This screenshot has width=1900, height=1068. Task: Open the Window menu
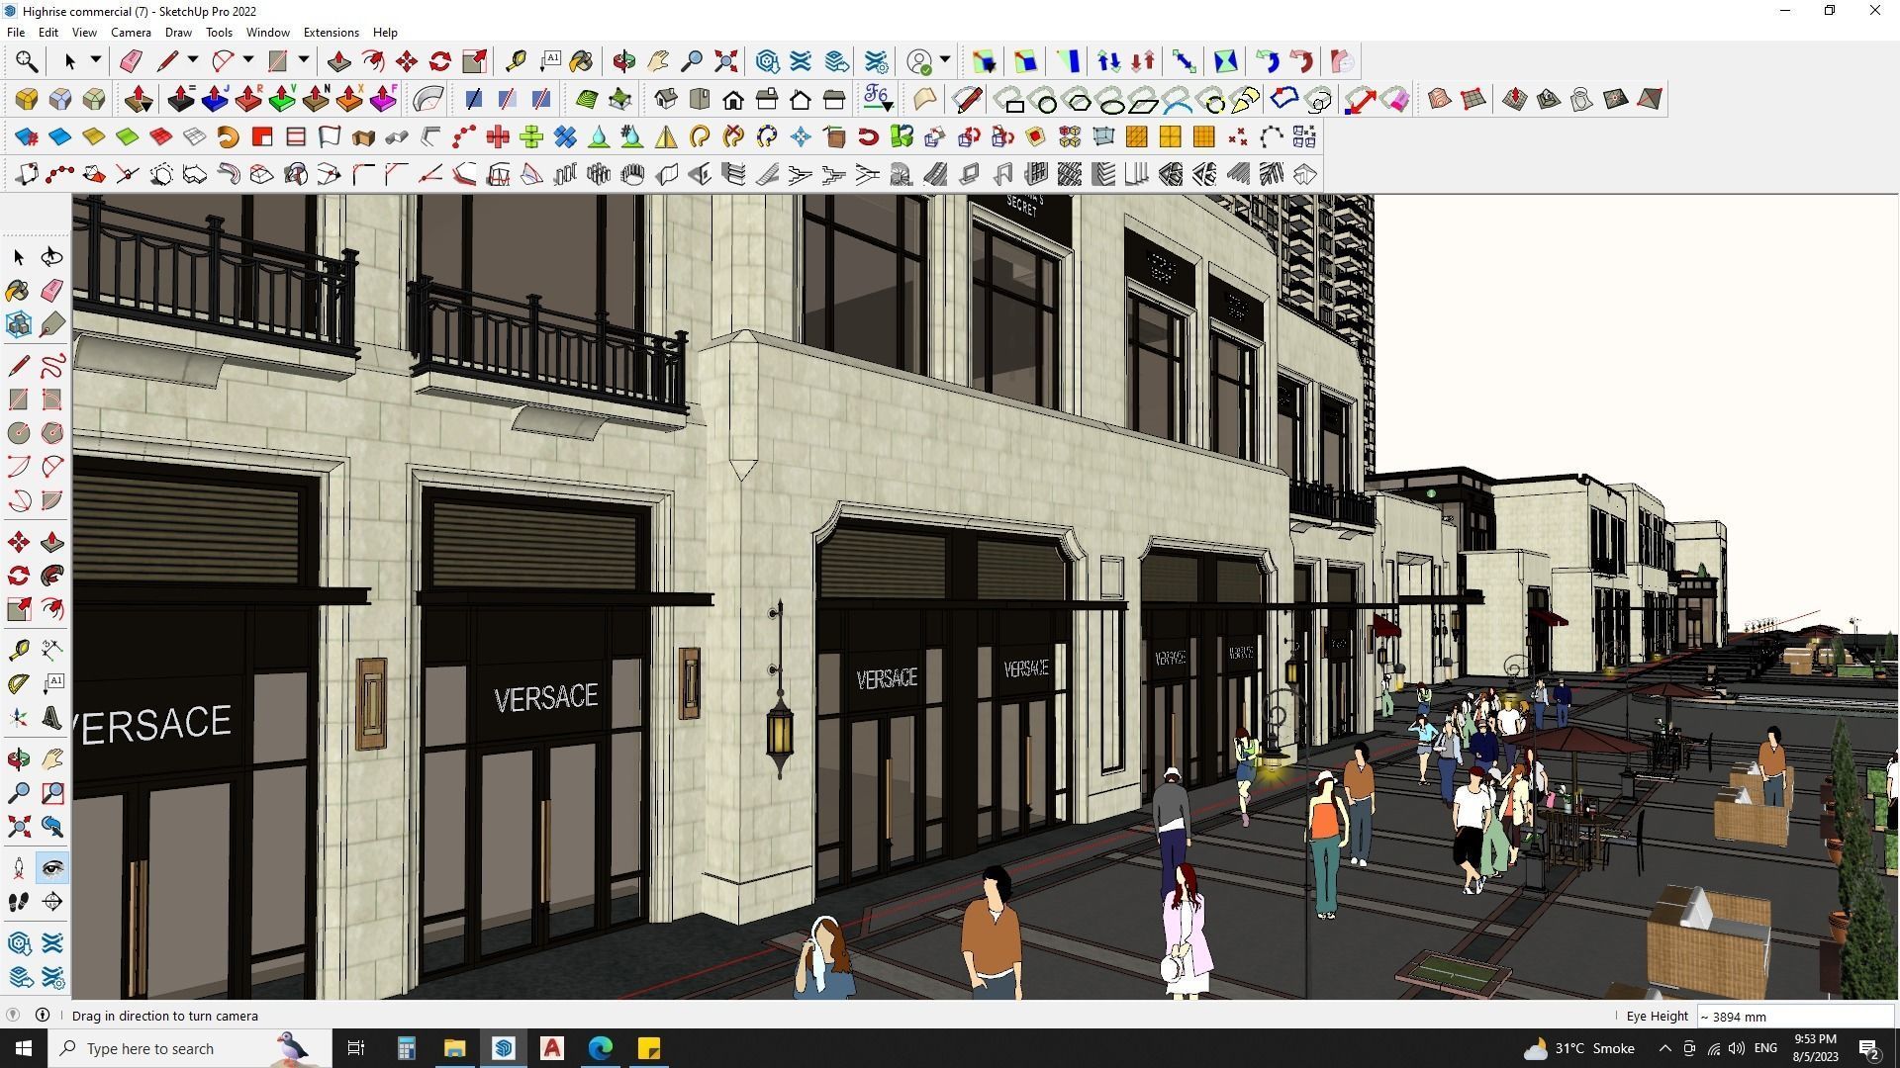(267, 33)
